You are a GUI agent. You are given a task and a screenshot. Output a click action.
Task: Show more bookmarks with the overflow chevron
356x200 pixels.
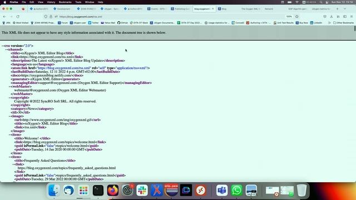[329, 23]
